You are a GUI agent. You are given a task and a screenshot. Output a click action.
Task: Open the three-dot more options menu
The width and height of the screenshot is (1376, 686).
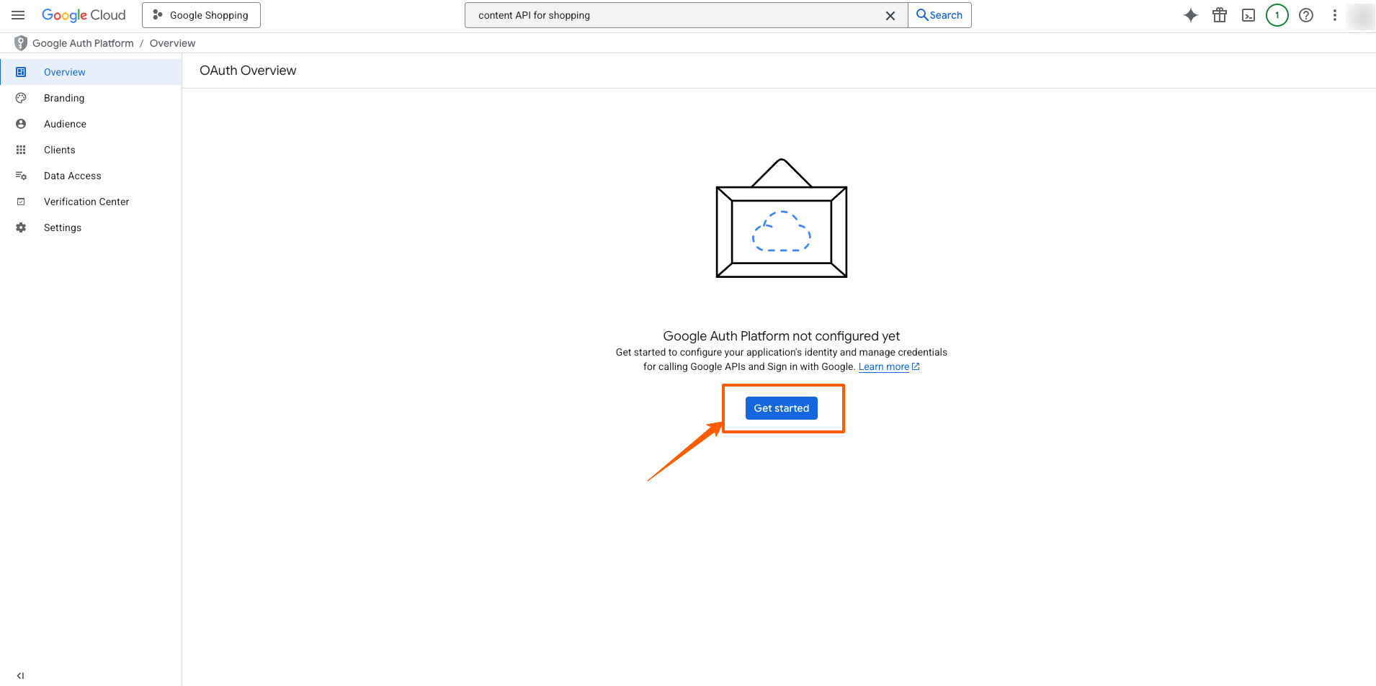[x=1335, y=15]
